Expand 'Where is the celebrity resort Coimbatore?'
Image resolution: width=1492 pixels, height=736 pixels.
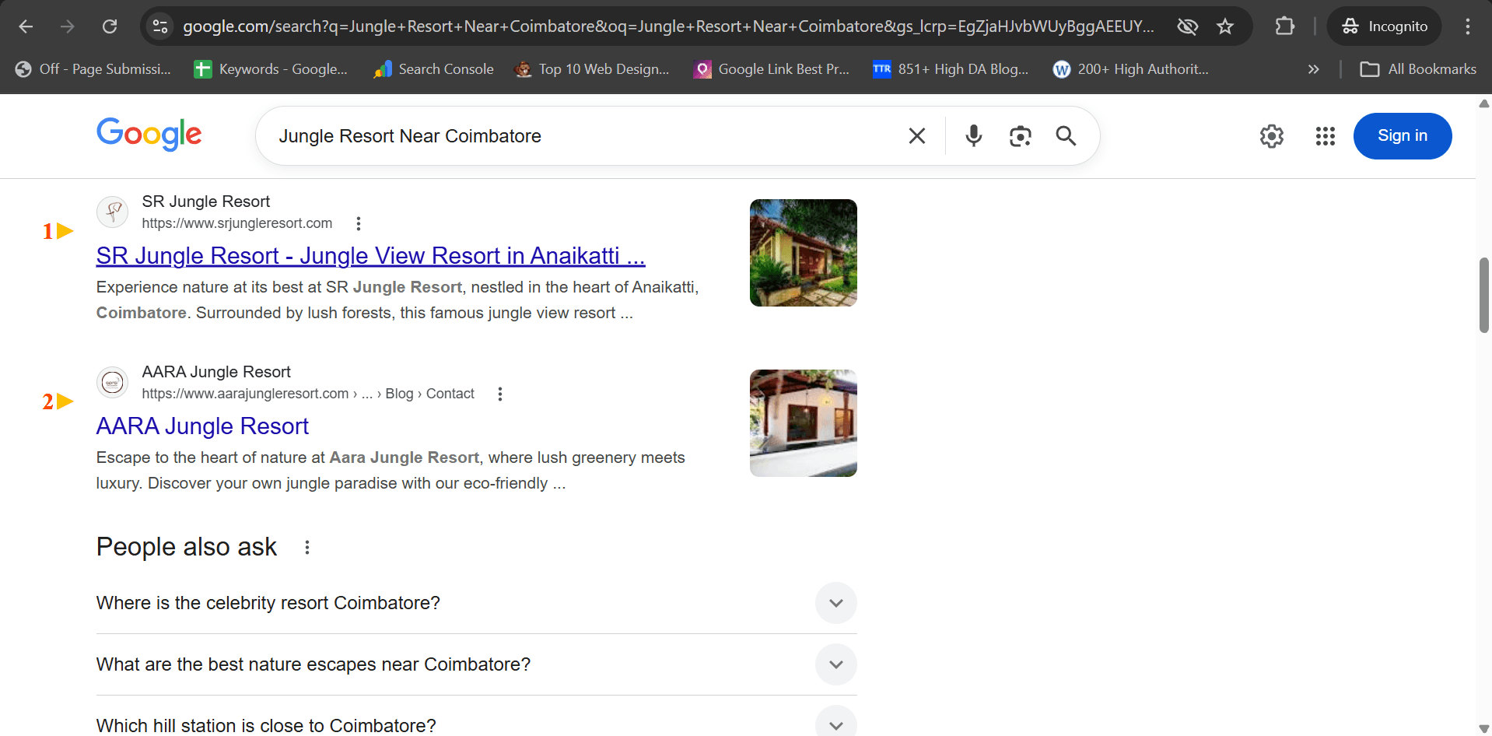[476, 603]
